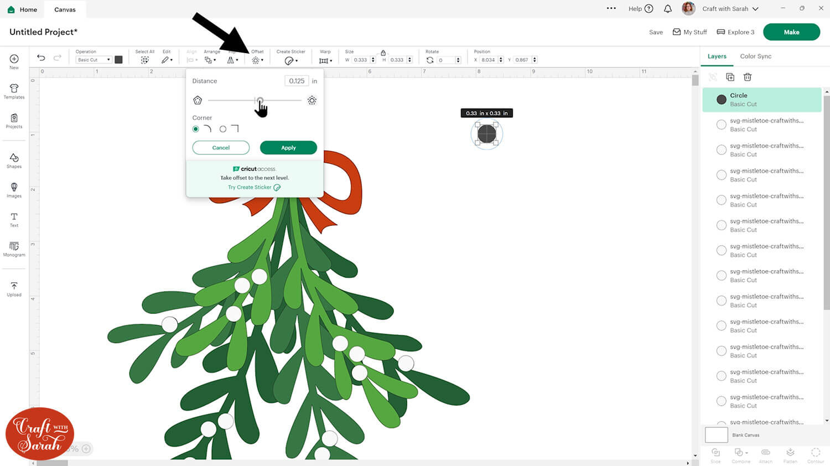The height and width of the screenshot is (466, 830).
Task: Switch to the Canvas tab
Action: point(65,9)
